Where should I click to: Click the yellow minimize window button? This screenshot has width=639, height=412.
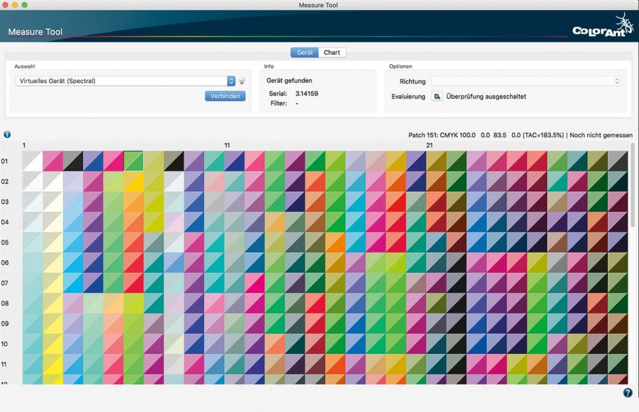tap(15, 5)
